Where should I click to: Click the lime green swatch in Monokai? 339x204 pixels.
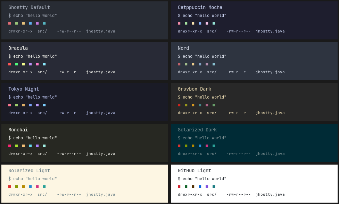(16, 146)
